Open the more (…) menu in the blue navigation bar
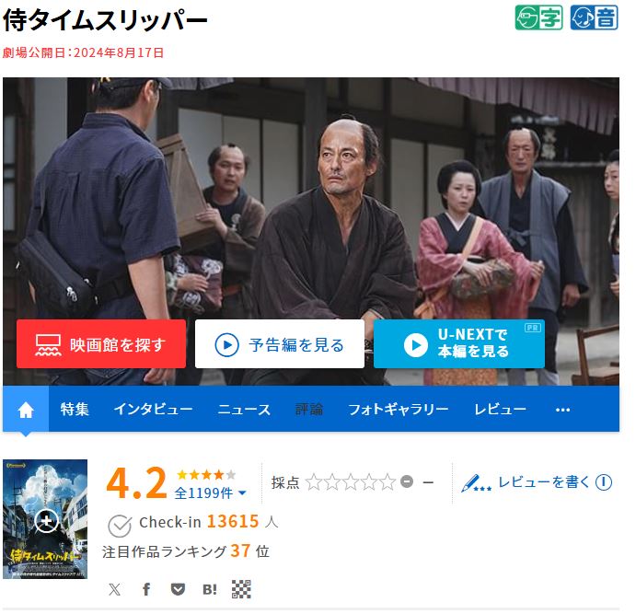 tap(562, 410)
